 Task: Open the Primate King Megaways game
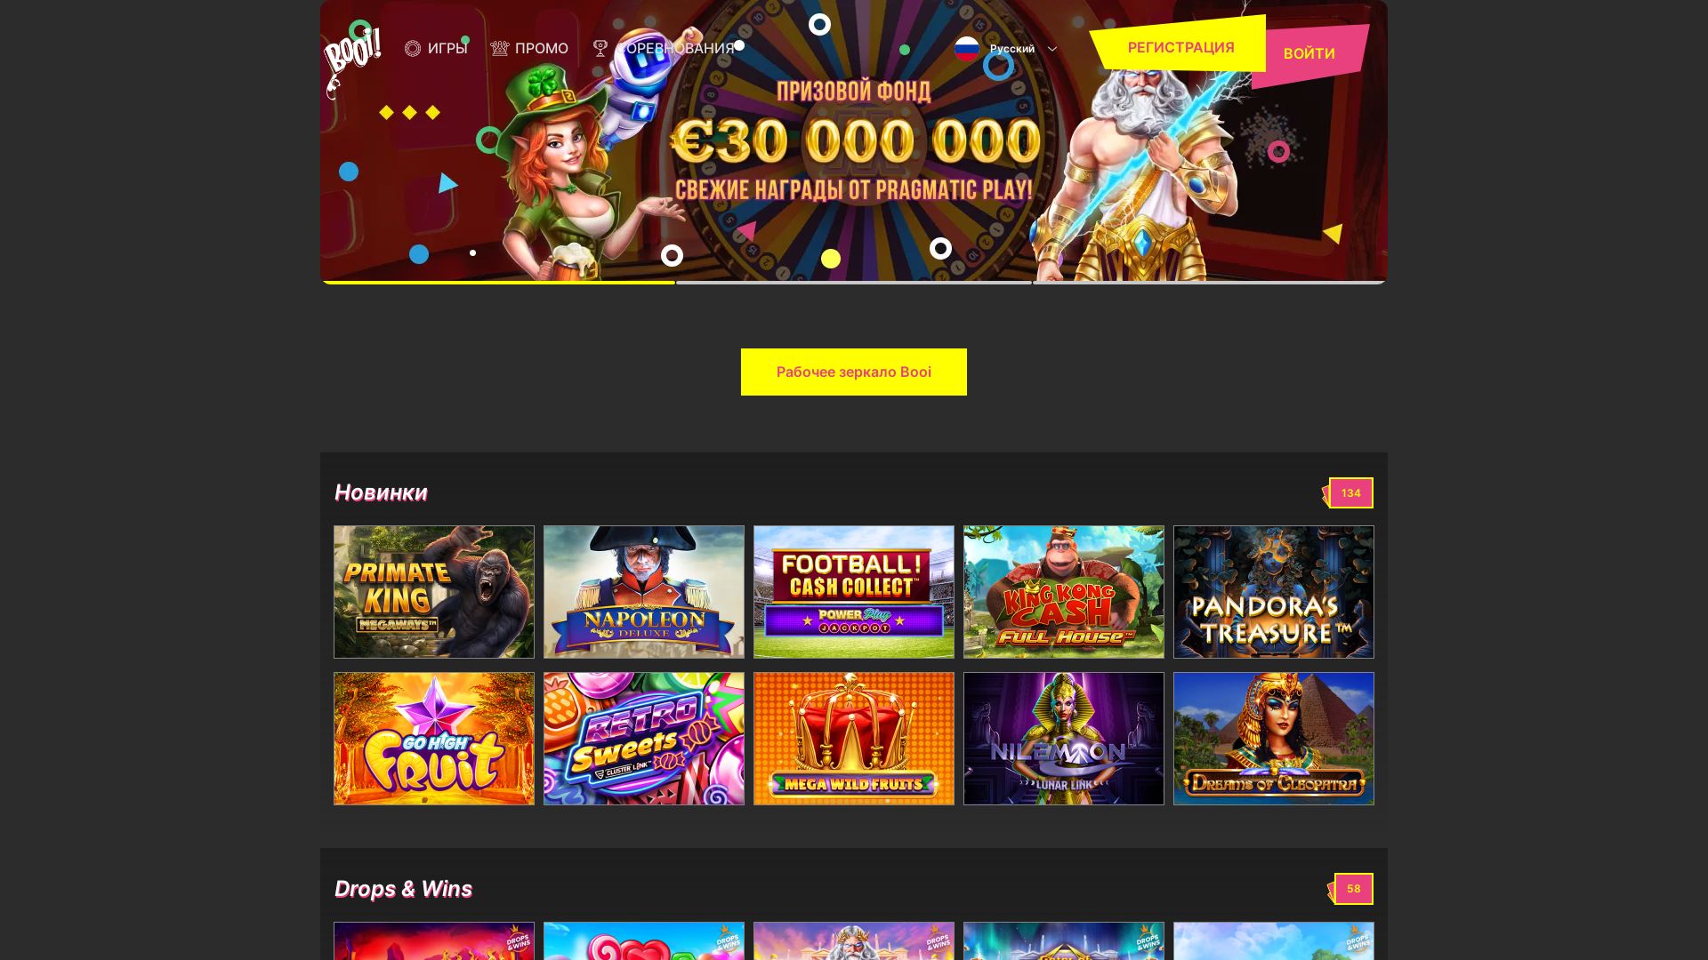(434, 592)
